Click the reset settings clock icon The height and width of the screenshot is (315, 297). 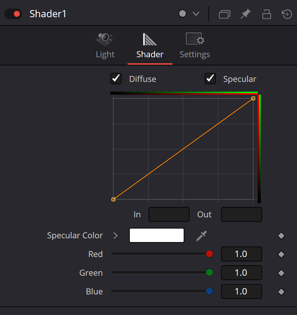tap(287, 14)
